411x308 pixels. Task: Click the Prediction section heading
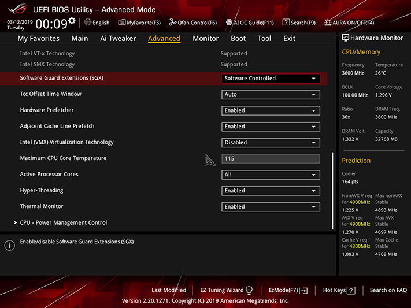[x=356, y=161]
